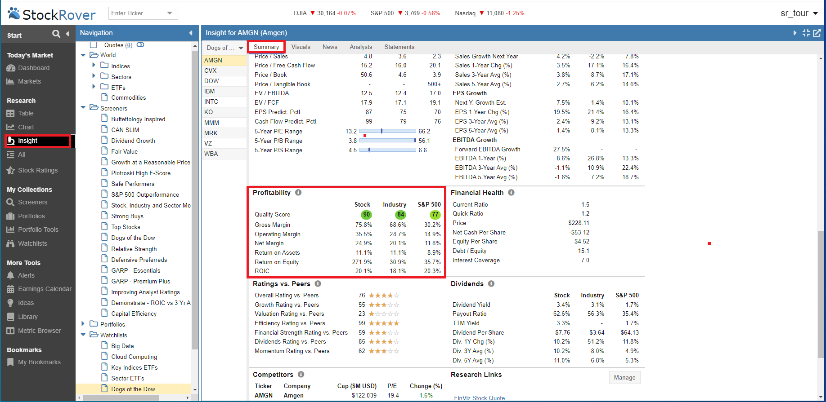Open My Collections Screeners icon
The width and height of the screenshot is (826, 402).
(11, 202)
